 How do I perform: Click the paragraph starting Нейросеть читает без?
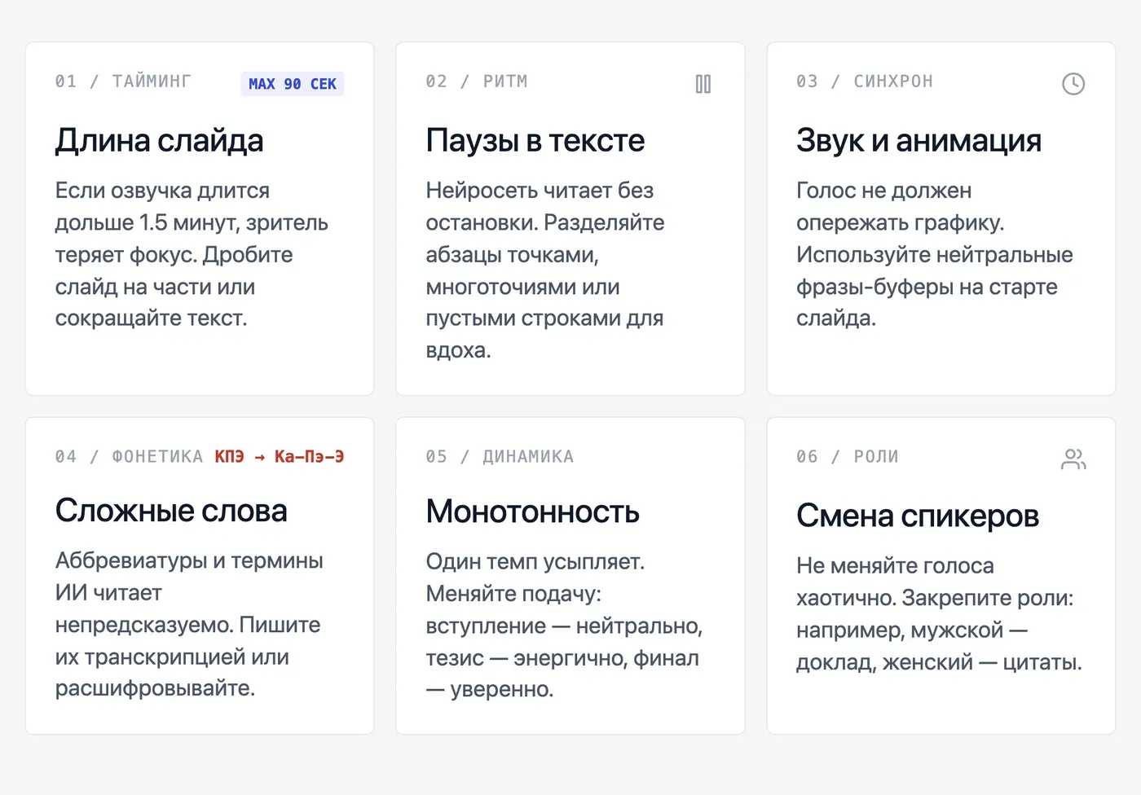point(545,270)
